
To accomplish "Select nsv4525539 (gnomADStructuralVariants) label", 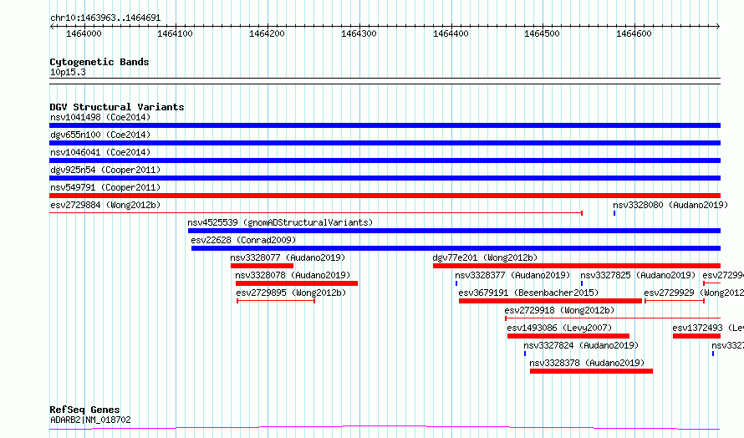I will 280,222.
